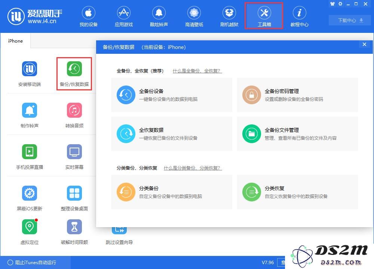Click the 爱思助手 logo
Screen dimensions: 374x269
(x=35, y=16)
